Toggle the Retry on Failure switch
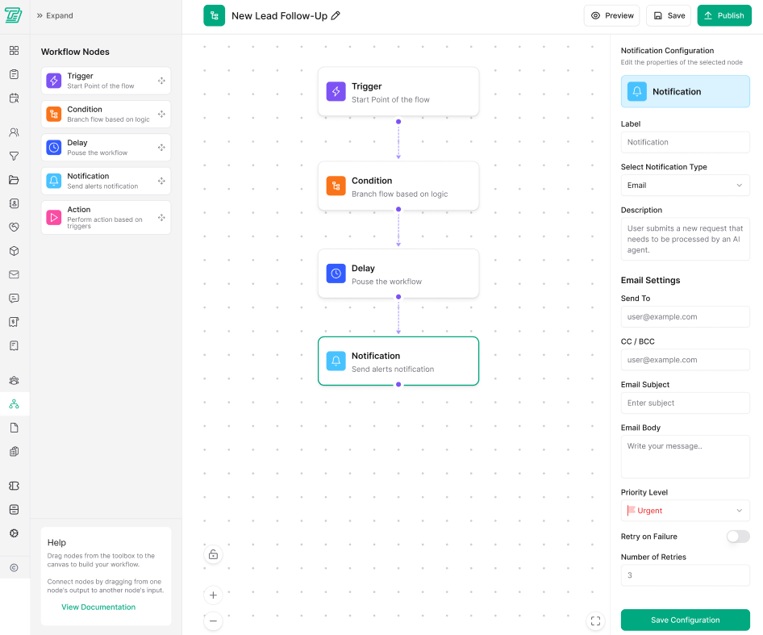The image size is (763, 635). [737, 537]
